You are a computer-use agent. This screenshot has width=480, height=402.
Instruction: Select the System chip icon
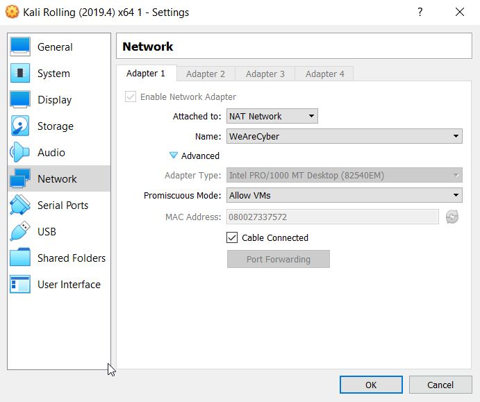coord(20,73)
